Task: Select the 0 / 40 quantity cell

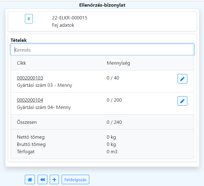Action: coord(113,78)
